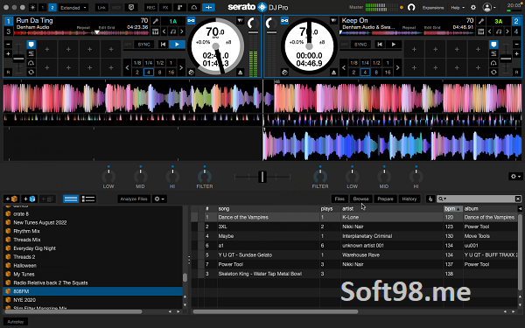Open the REC recording panel
525x328 pixels.
(x=150, y=7)
